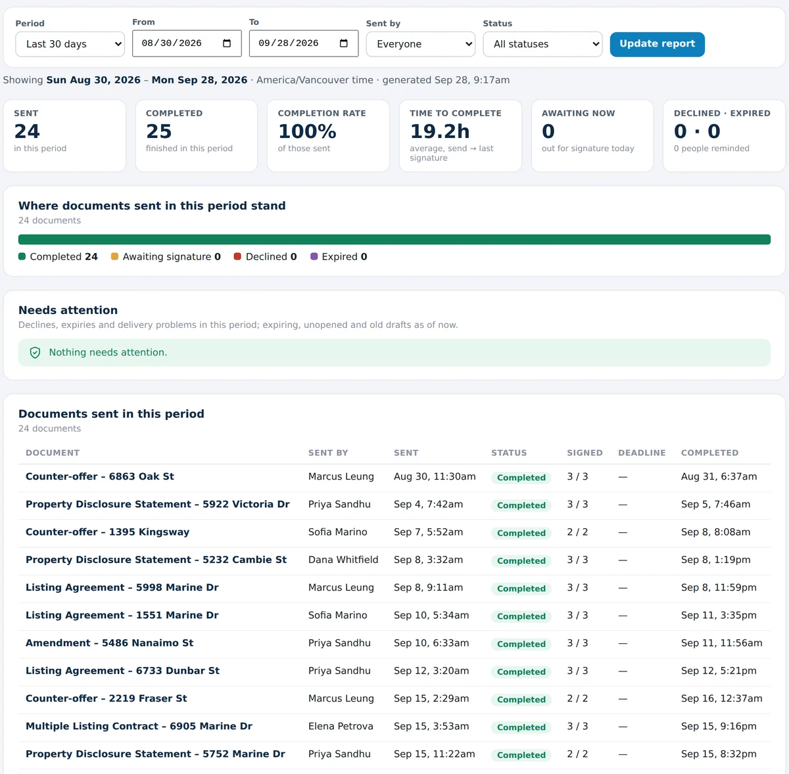Open Property Disclosure Statement – 5922 Victoria Dr
This screenshot has width=789, height=774.
[158, 504]
